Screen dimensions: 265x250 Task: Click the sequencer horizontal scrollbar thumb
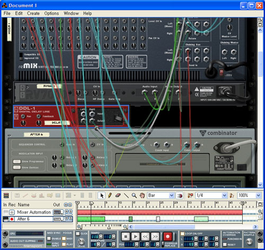164,227
